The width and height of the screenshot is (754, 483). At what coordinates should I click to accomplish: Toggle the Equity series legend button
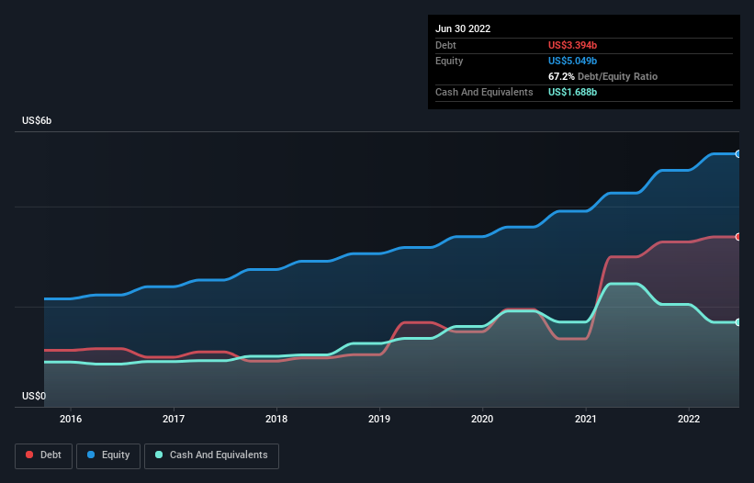(108, 455)
